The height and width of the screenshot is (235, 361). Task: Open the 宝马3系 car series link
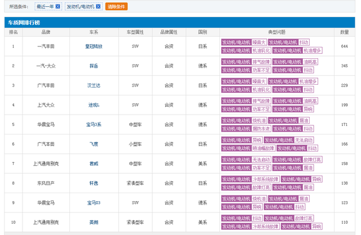click(x=94, y=124)
